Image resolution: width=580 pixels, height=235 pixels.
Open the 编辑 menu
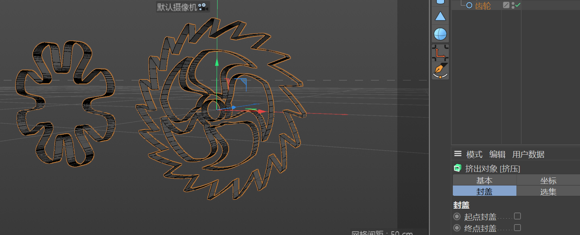(x=497, y=154)
